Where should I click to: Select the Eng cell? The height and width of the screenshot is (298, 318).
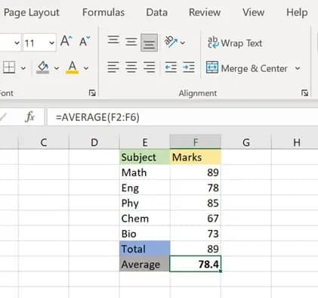[145, 188]
